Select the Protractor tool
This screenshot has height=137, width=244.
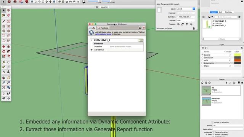pos(4,67)
